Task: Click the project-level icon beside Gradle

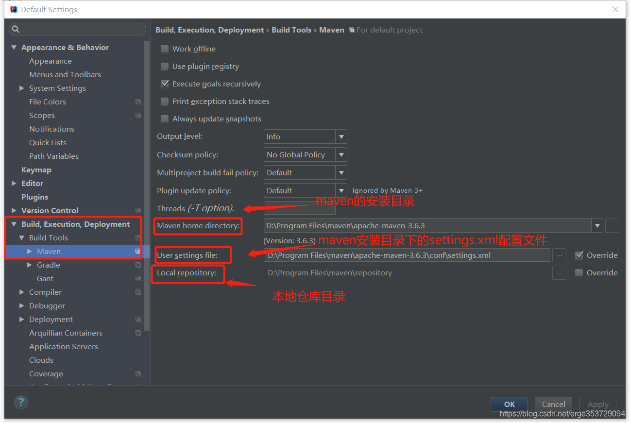Action: click(138, 265)
